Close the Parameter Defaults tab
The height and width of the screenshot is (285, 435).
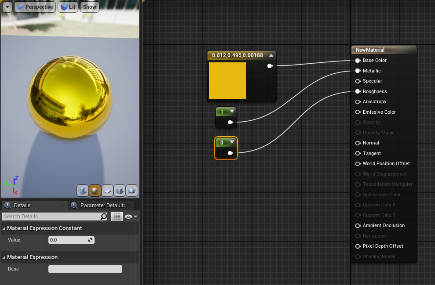(x=129, y=206)
